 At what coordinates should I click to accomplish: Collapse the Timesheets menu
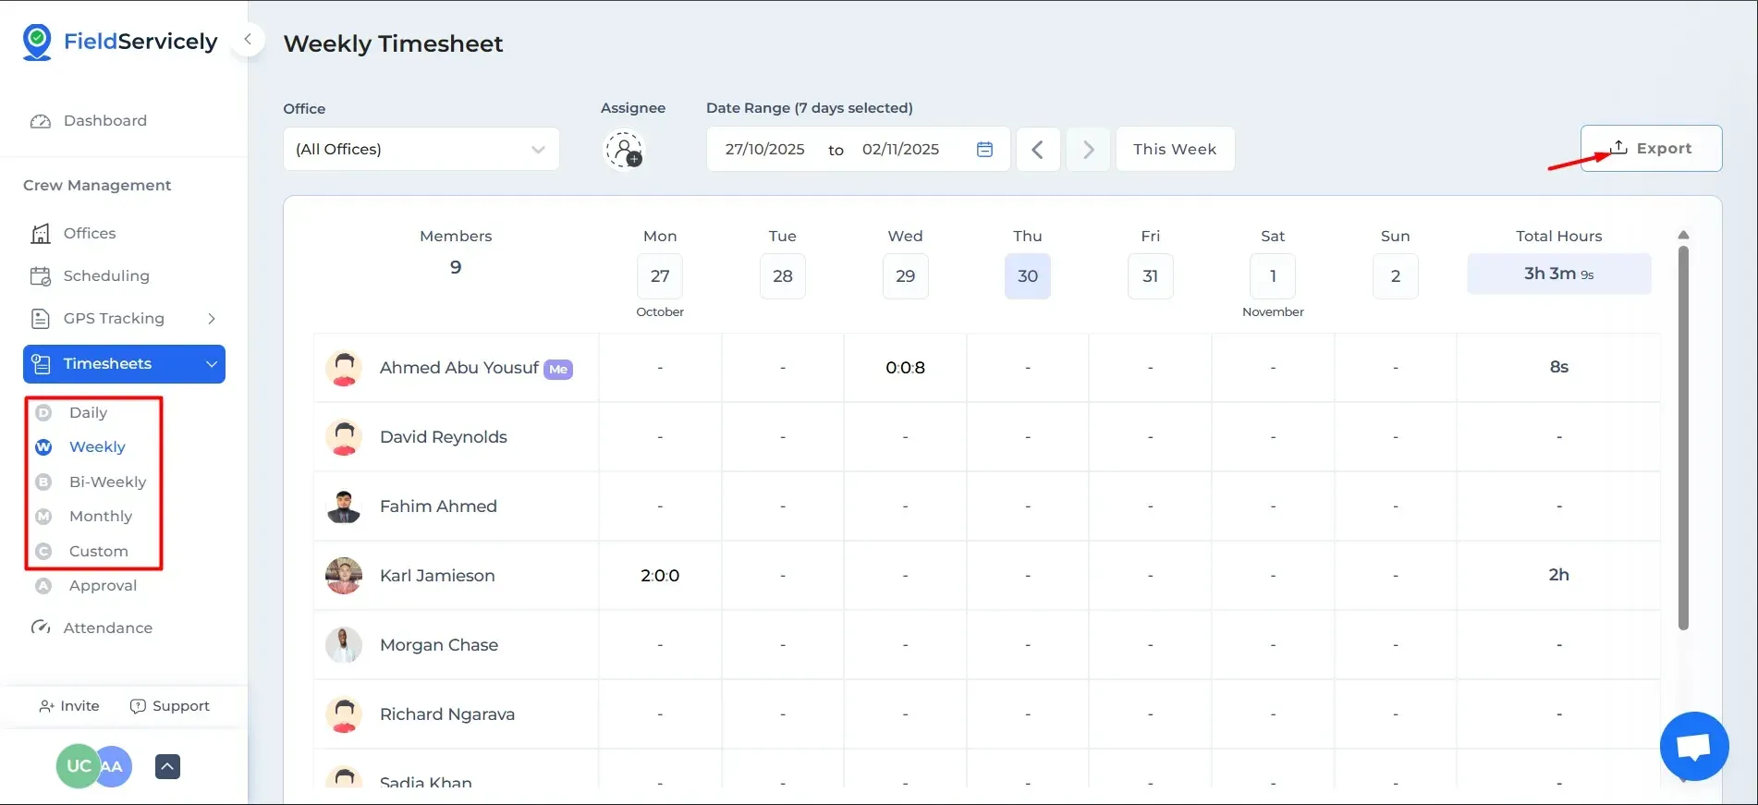212,364
